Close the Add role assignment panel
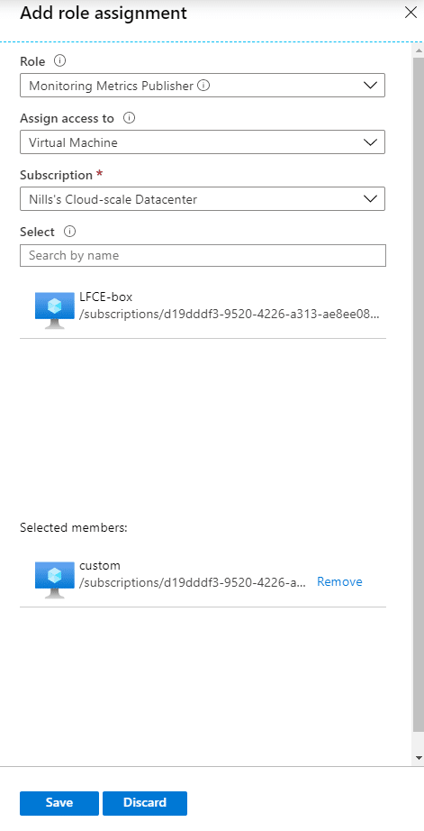This screenshot has width=424, height=831. (x=410, y=13)
